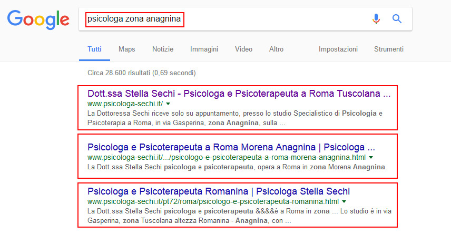Open the Strumenti search tools
Screen dimensions: 451x235
[389, 49]
